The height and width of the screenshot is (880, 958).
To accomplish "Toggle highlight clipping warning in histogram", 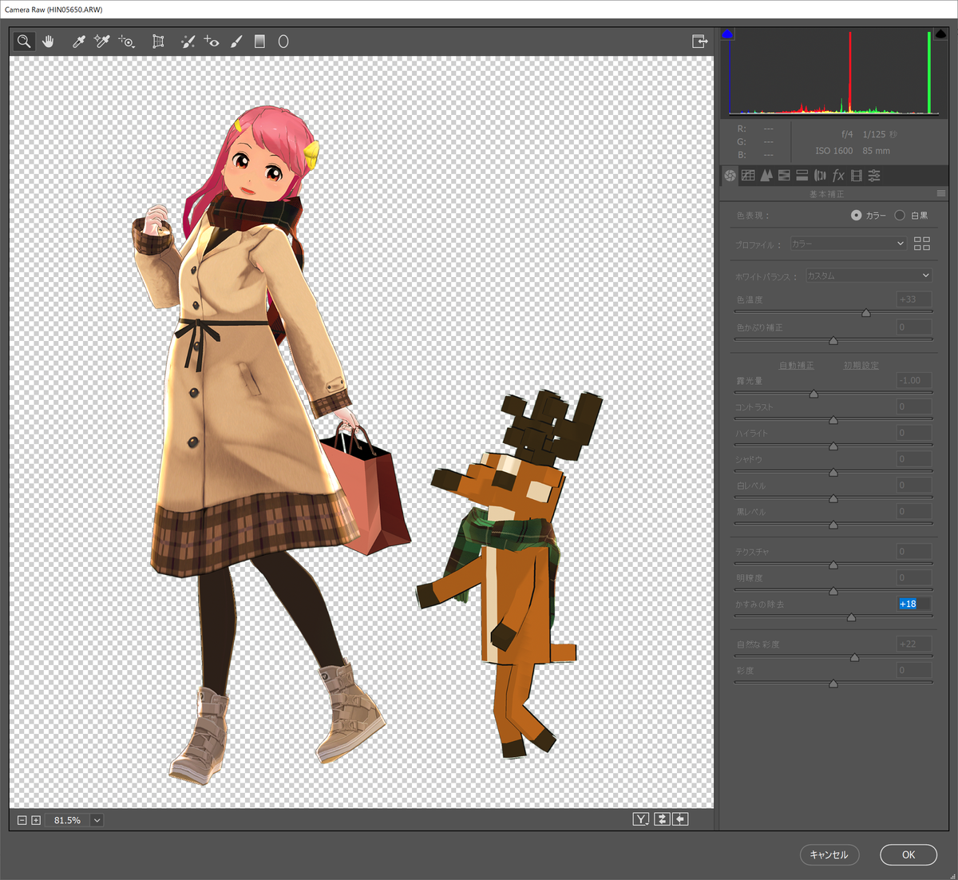I will (941, 34).
